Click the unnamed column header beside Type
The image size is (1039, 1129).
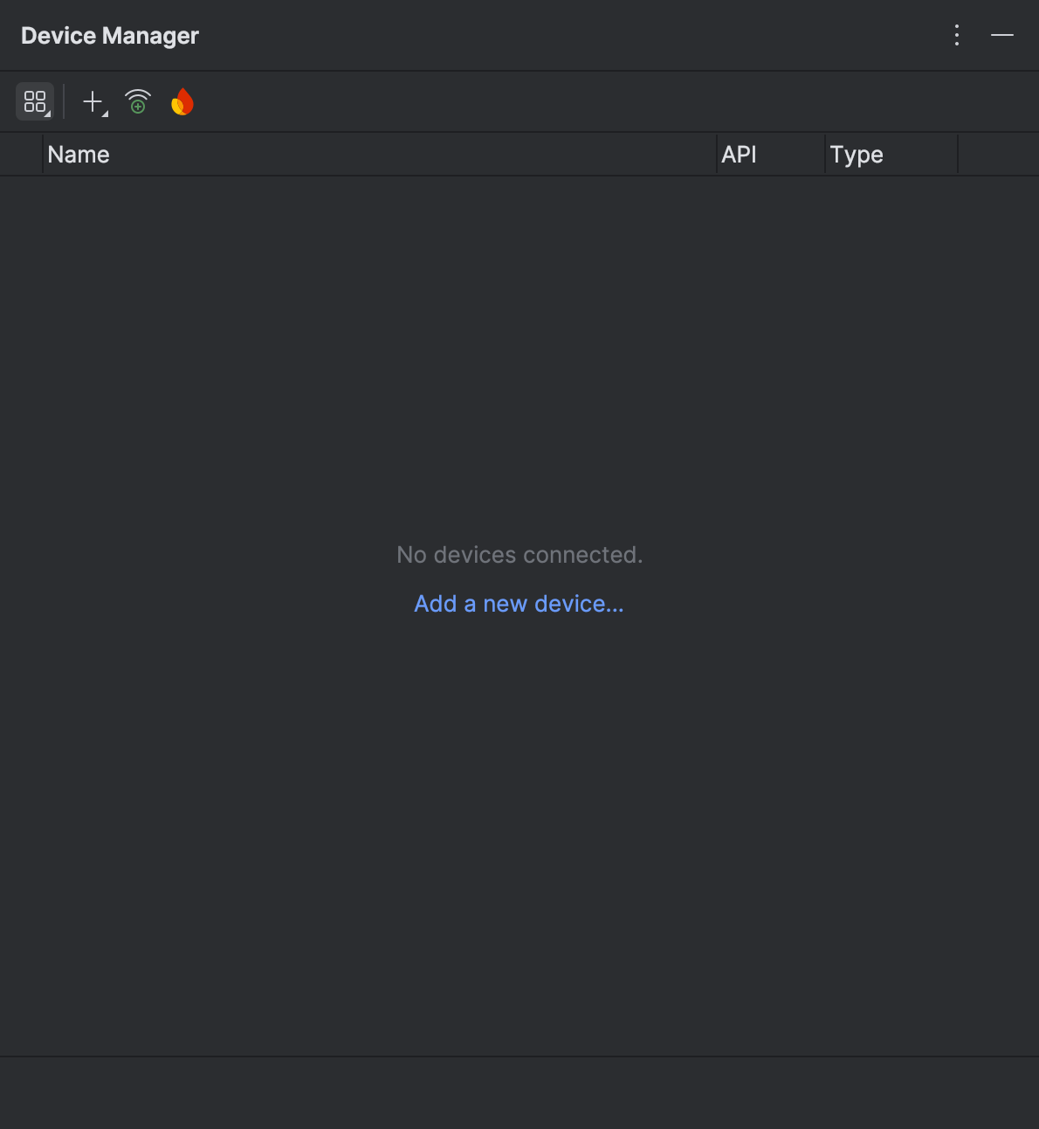point(997,154)
